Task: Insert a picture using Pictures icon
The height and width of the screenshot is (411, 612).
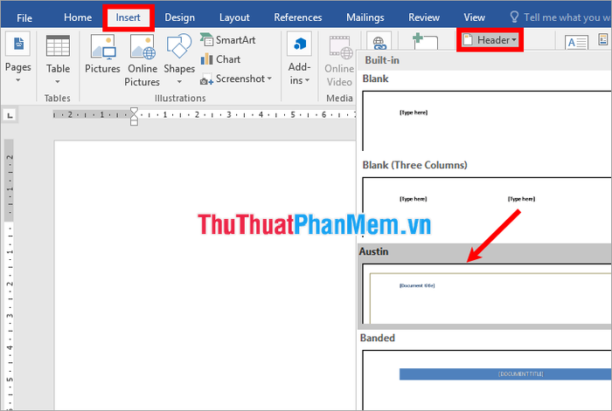Action: 102,47
